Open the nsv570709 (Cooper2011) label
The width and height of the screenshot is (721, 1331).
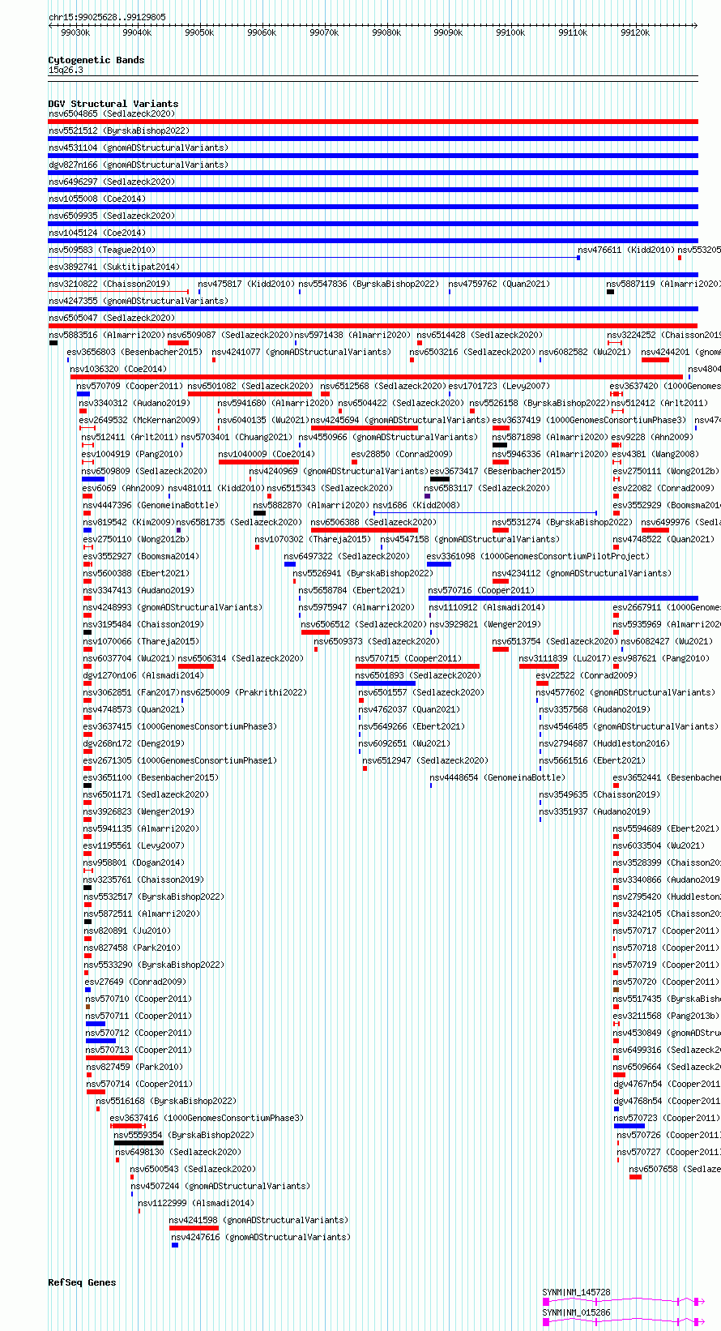[130, 386]
